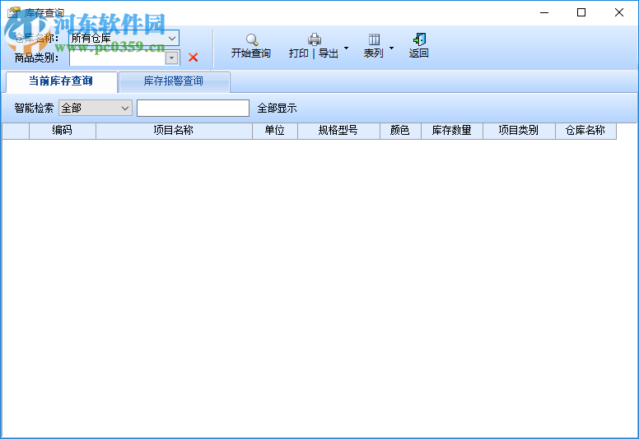The height and width of the screenshot is (439, 639).
Task: Click the 库存查询 window title icon
Action: tap(13, 12)
